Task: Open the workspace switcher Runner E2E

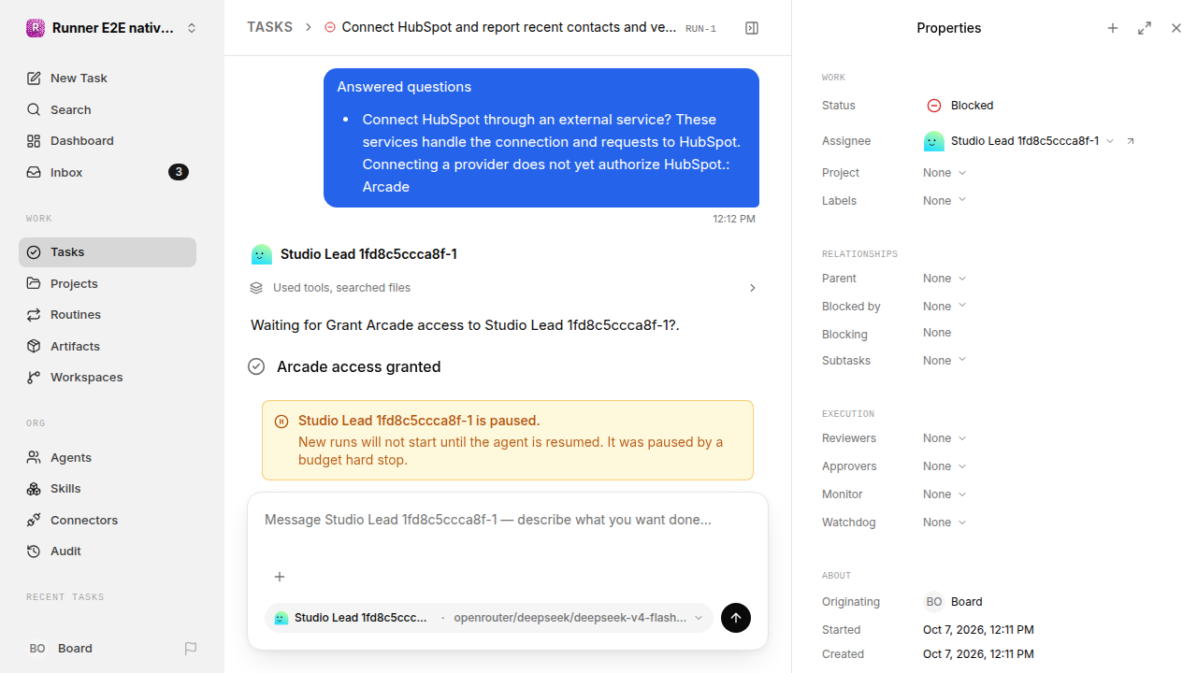Action: (x=112, y=28)
